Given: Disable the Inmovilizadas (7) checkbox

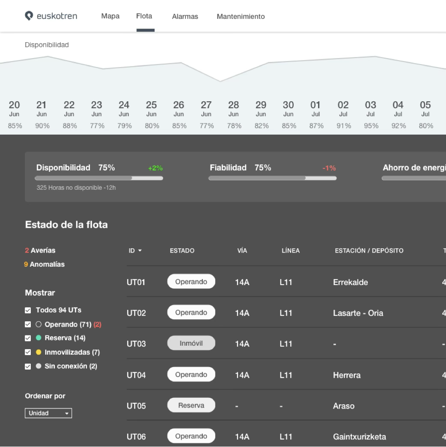Looking at the screenshot, I should tap(28, 353).
